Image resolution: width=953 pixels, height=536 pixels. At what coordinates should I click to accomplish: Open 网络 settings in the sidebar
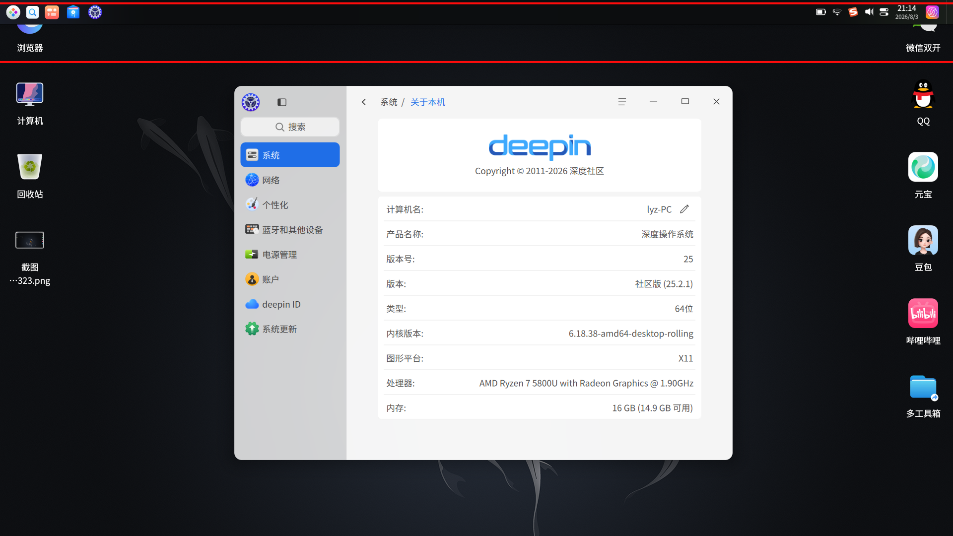click(290, 180)
